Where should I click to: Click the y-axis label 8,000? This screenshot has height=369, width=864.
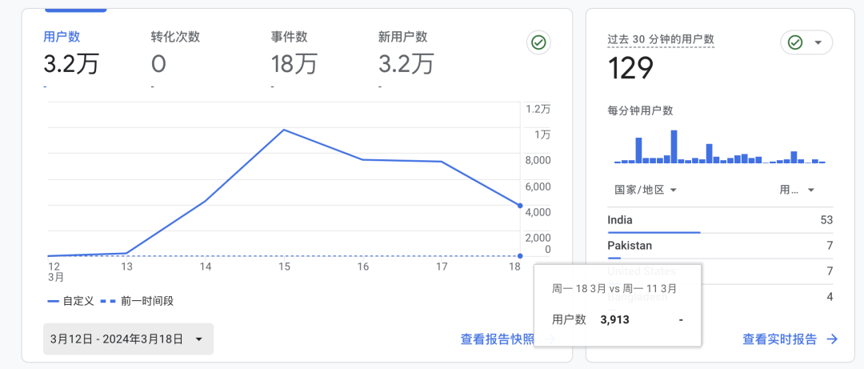pos(538,161)
